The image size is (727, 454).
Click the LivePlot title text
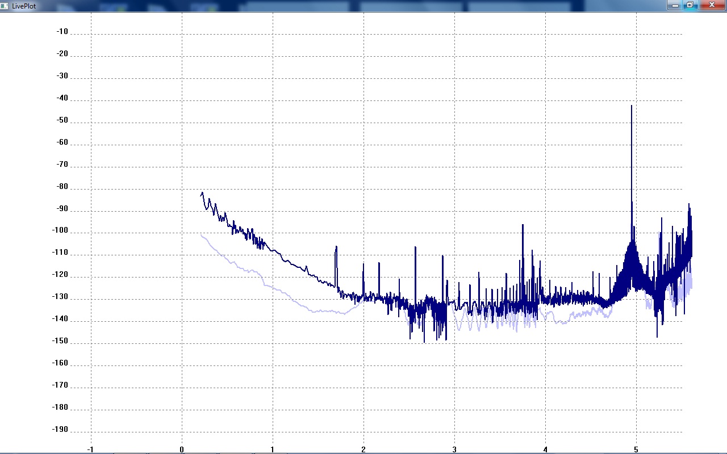click(24, 6)
